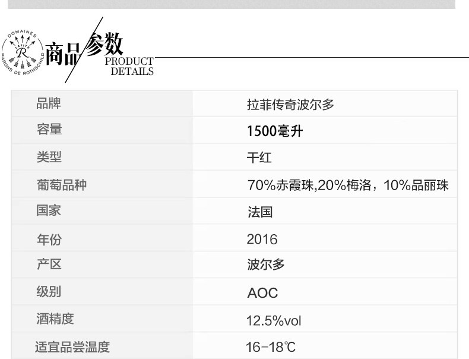This screenshot has height=359, width=469.
Task: Click the PRODUCT DETAILS subtitle
Action: 129,66
